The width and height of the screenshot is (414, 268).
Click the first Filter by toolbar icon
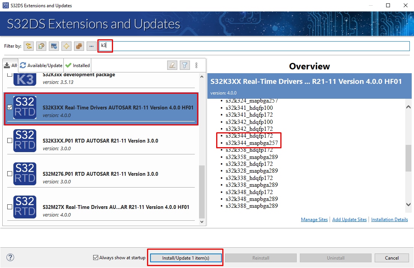(x=28, y=46)
